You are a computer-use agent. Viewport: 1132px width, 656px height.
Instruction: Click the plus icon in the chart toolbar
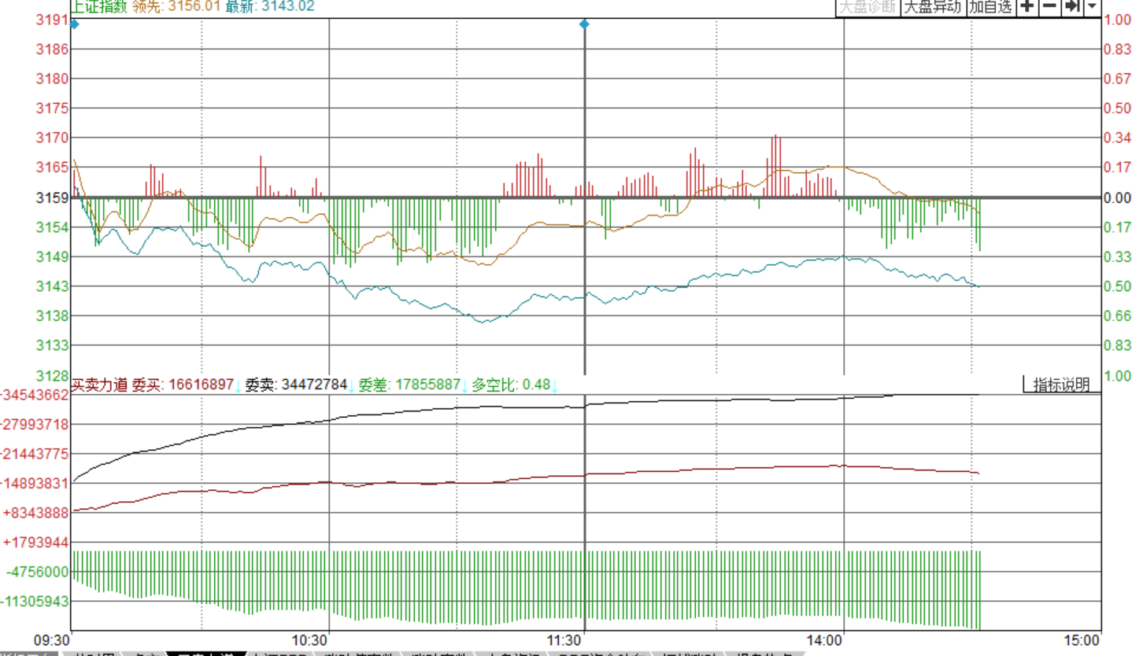[1027, 7]
